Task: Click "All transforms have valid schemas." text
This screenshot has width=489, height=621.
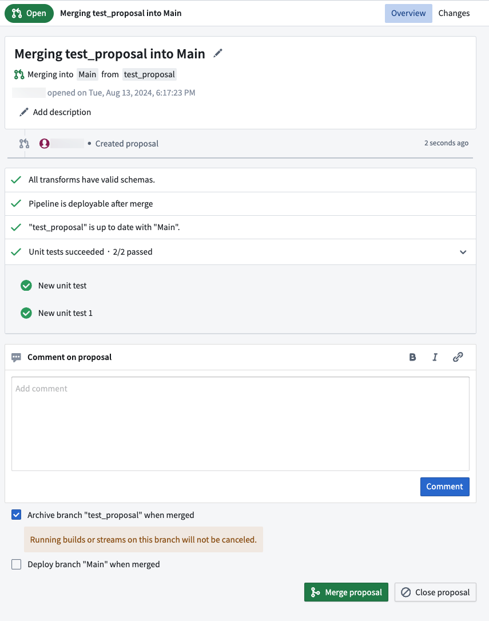Action: click(x=92, y=180)
